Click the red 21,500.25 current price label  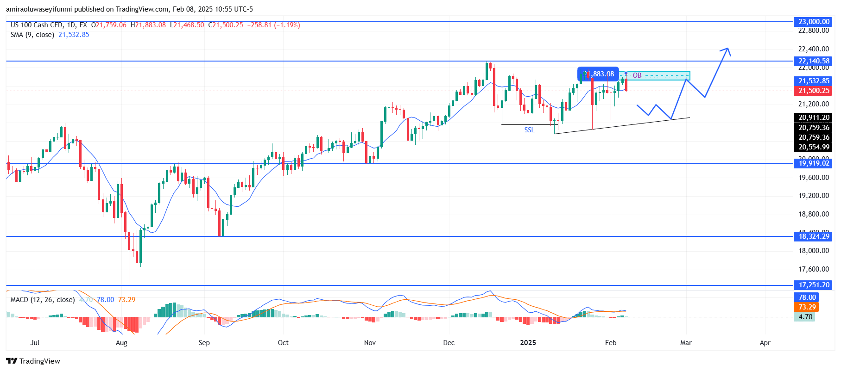click(x=814, y=91)
